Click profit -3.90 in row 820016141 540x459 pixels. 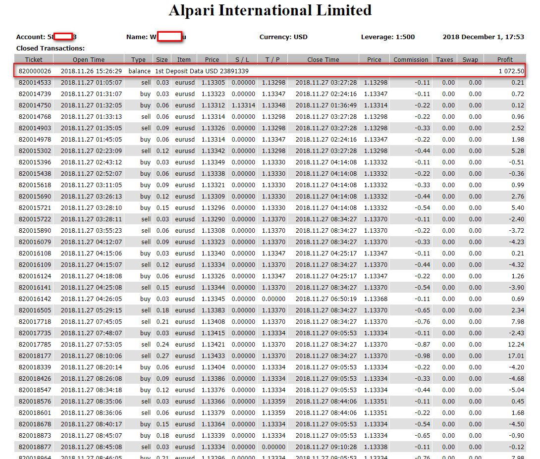(x=517, y=287)
